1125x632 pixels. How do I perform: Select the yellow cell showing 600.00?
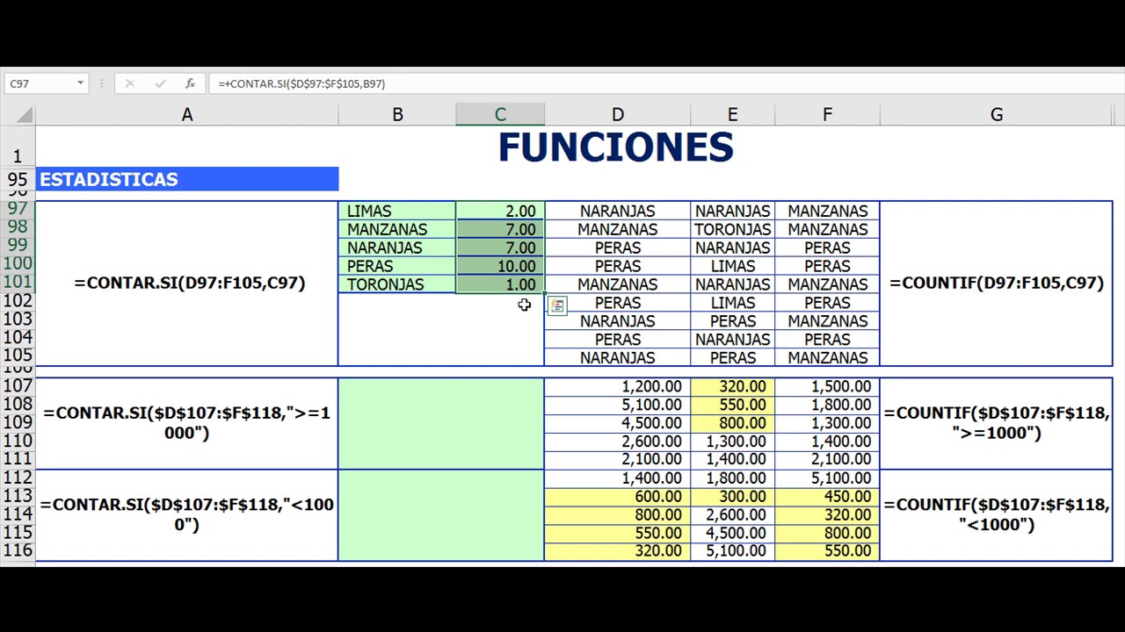coord(618,496)
